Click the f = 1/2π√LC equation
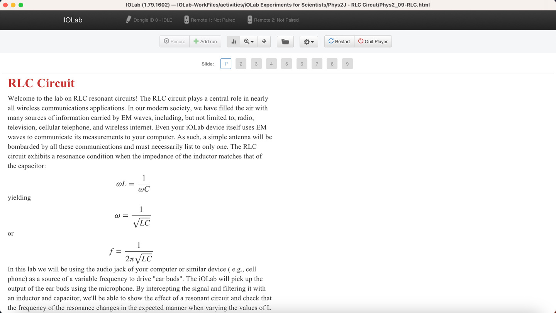Image resolution: width=556 pixels, height=313 pixels. (131, 252)
